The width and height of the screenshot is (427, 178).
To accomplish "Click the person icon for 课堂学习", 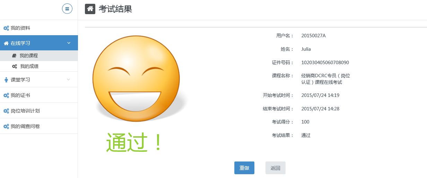I will (6, 80).
